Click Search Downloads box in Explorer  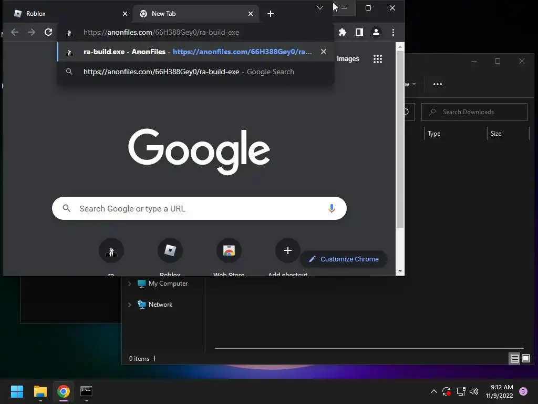pos(474,112)
